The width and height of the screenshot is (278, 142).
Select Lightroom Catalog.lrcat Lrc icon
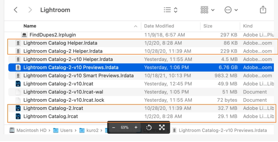[18, 116]
